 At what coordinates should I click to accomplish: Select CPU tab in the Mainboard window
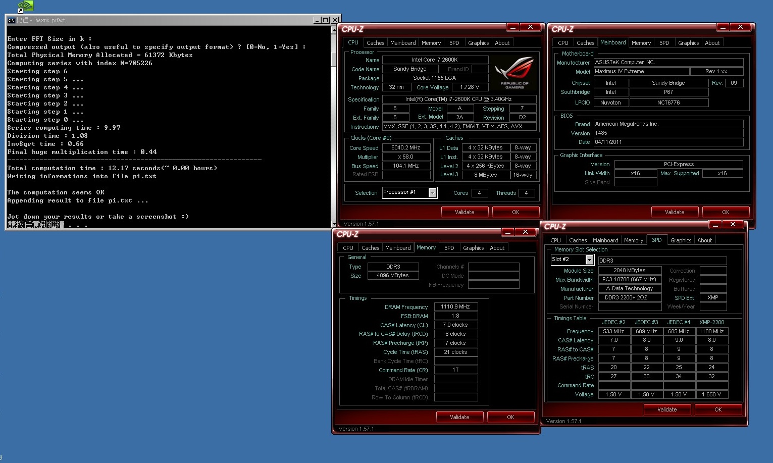point(563,43)
